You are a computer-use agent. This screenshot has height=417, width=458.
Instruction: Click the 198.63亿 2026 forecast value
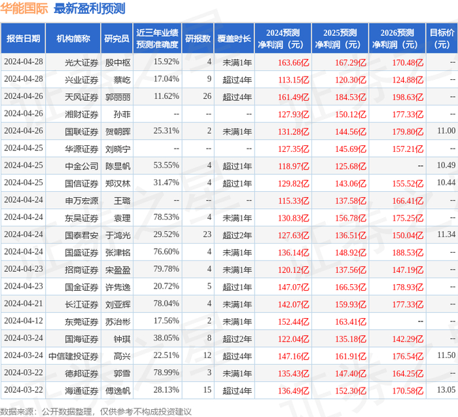[x=408, y=97]
